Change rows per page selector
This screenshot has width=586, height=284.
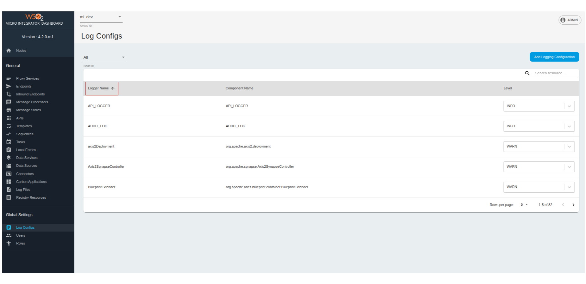[524, 205]
